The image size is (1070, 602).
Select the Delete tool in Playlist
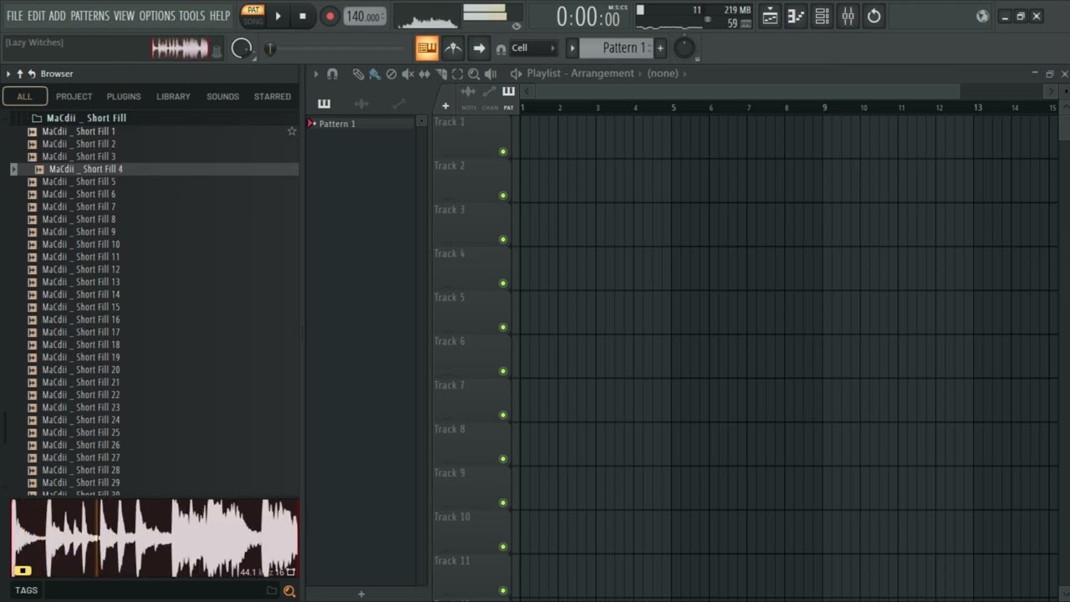coord(391,74)
